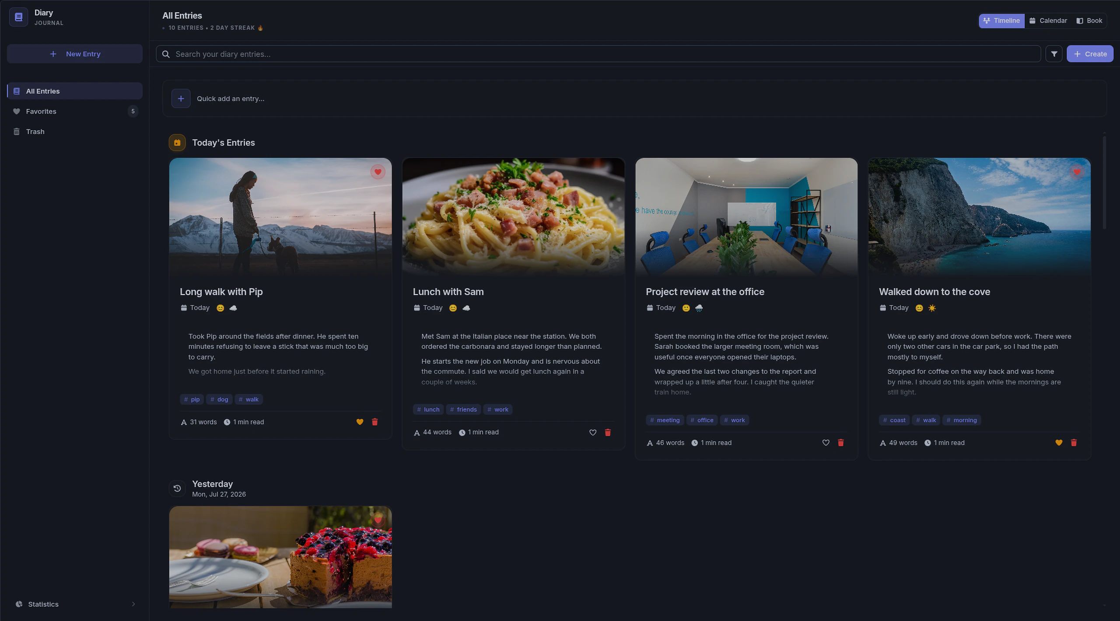
Task: Click the sun weather icon on cove entry
Action: 932,308
